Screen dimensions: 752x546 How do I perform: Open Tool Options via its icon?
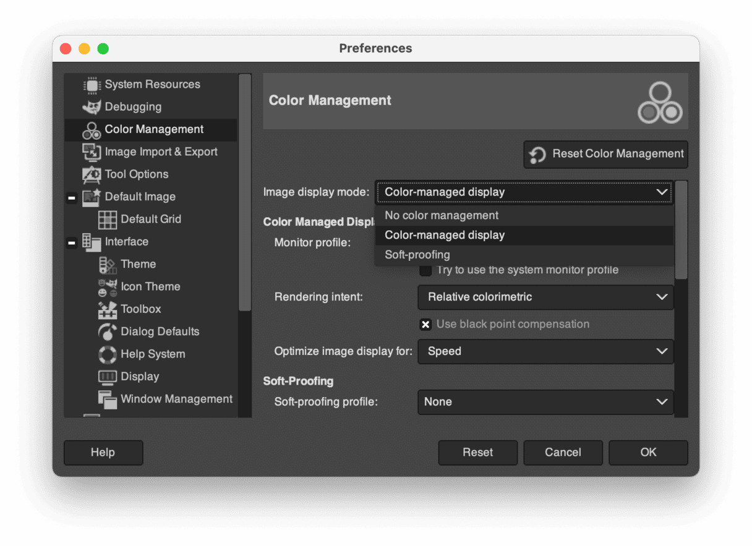pos(92,174)
